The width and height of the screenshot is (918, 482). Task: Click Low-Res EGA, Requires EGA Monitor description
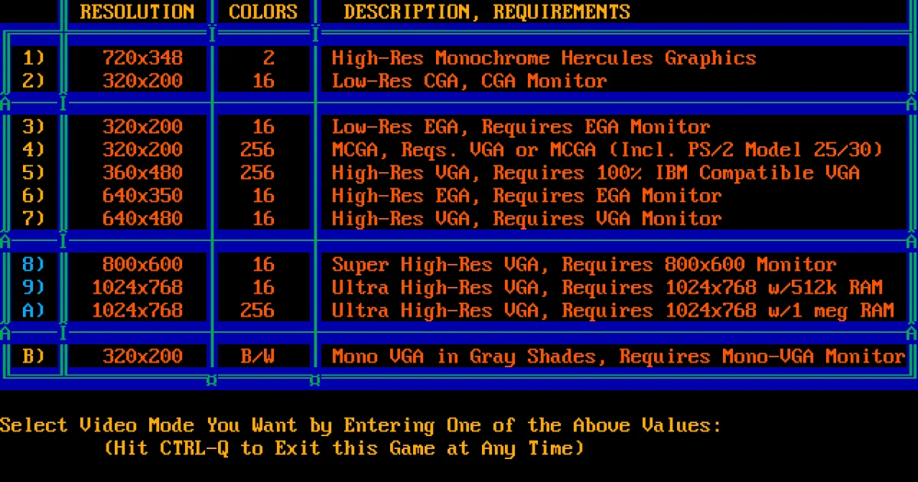pos(521,127)
